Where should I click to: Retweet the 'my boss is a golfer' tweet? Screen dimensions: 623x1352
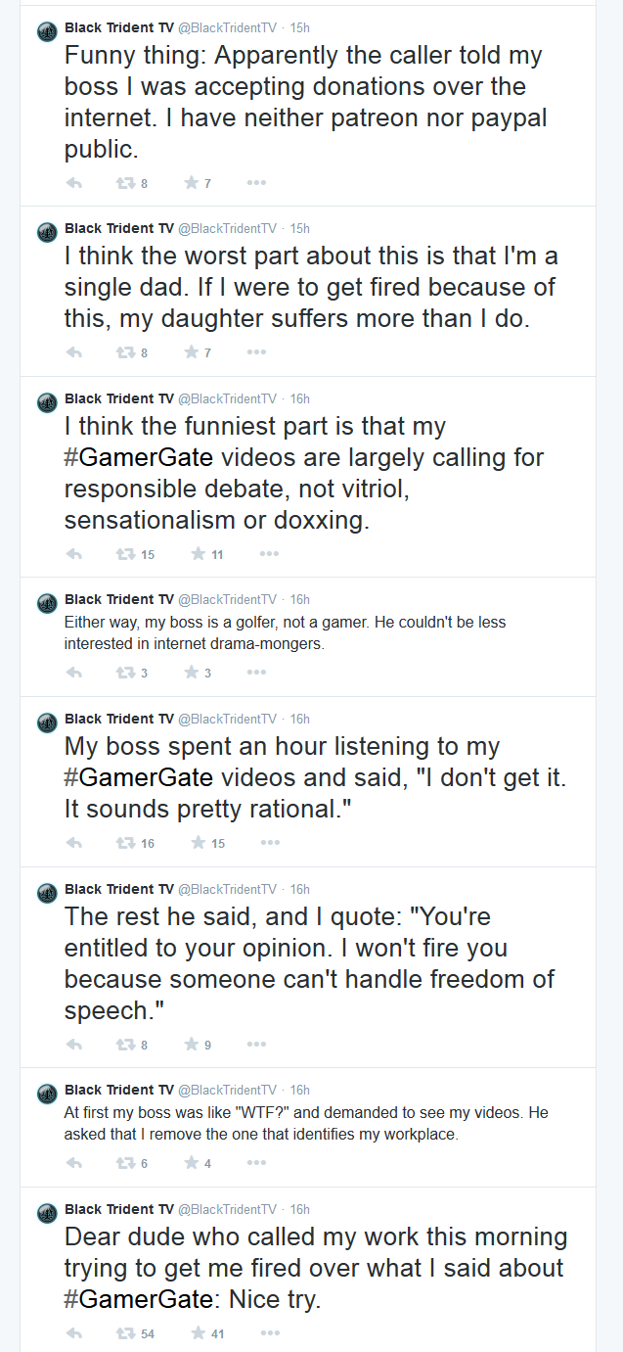tap(125, 673)
